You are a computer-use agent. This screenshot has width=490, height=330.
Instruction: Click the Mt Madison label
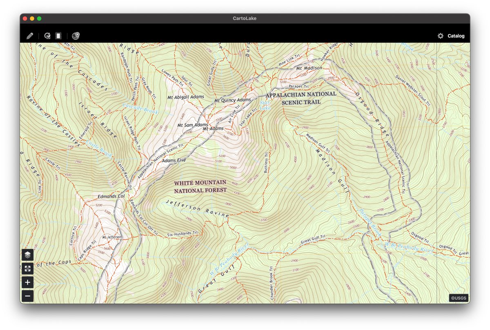point(309,68)
